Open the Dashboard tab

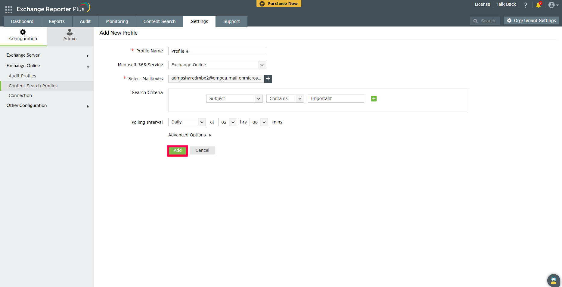pos(22,21)
